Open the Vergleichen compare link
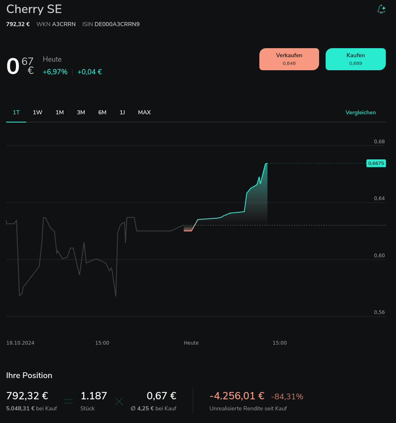The width and height of the screenshot is (396, 423). (x=360, y=113)
